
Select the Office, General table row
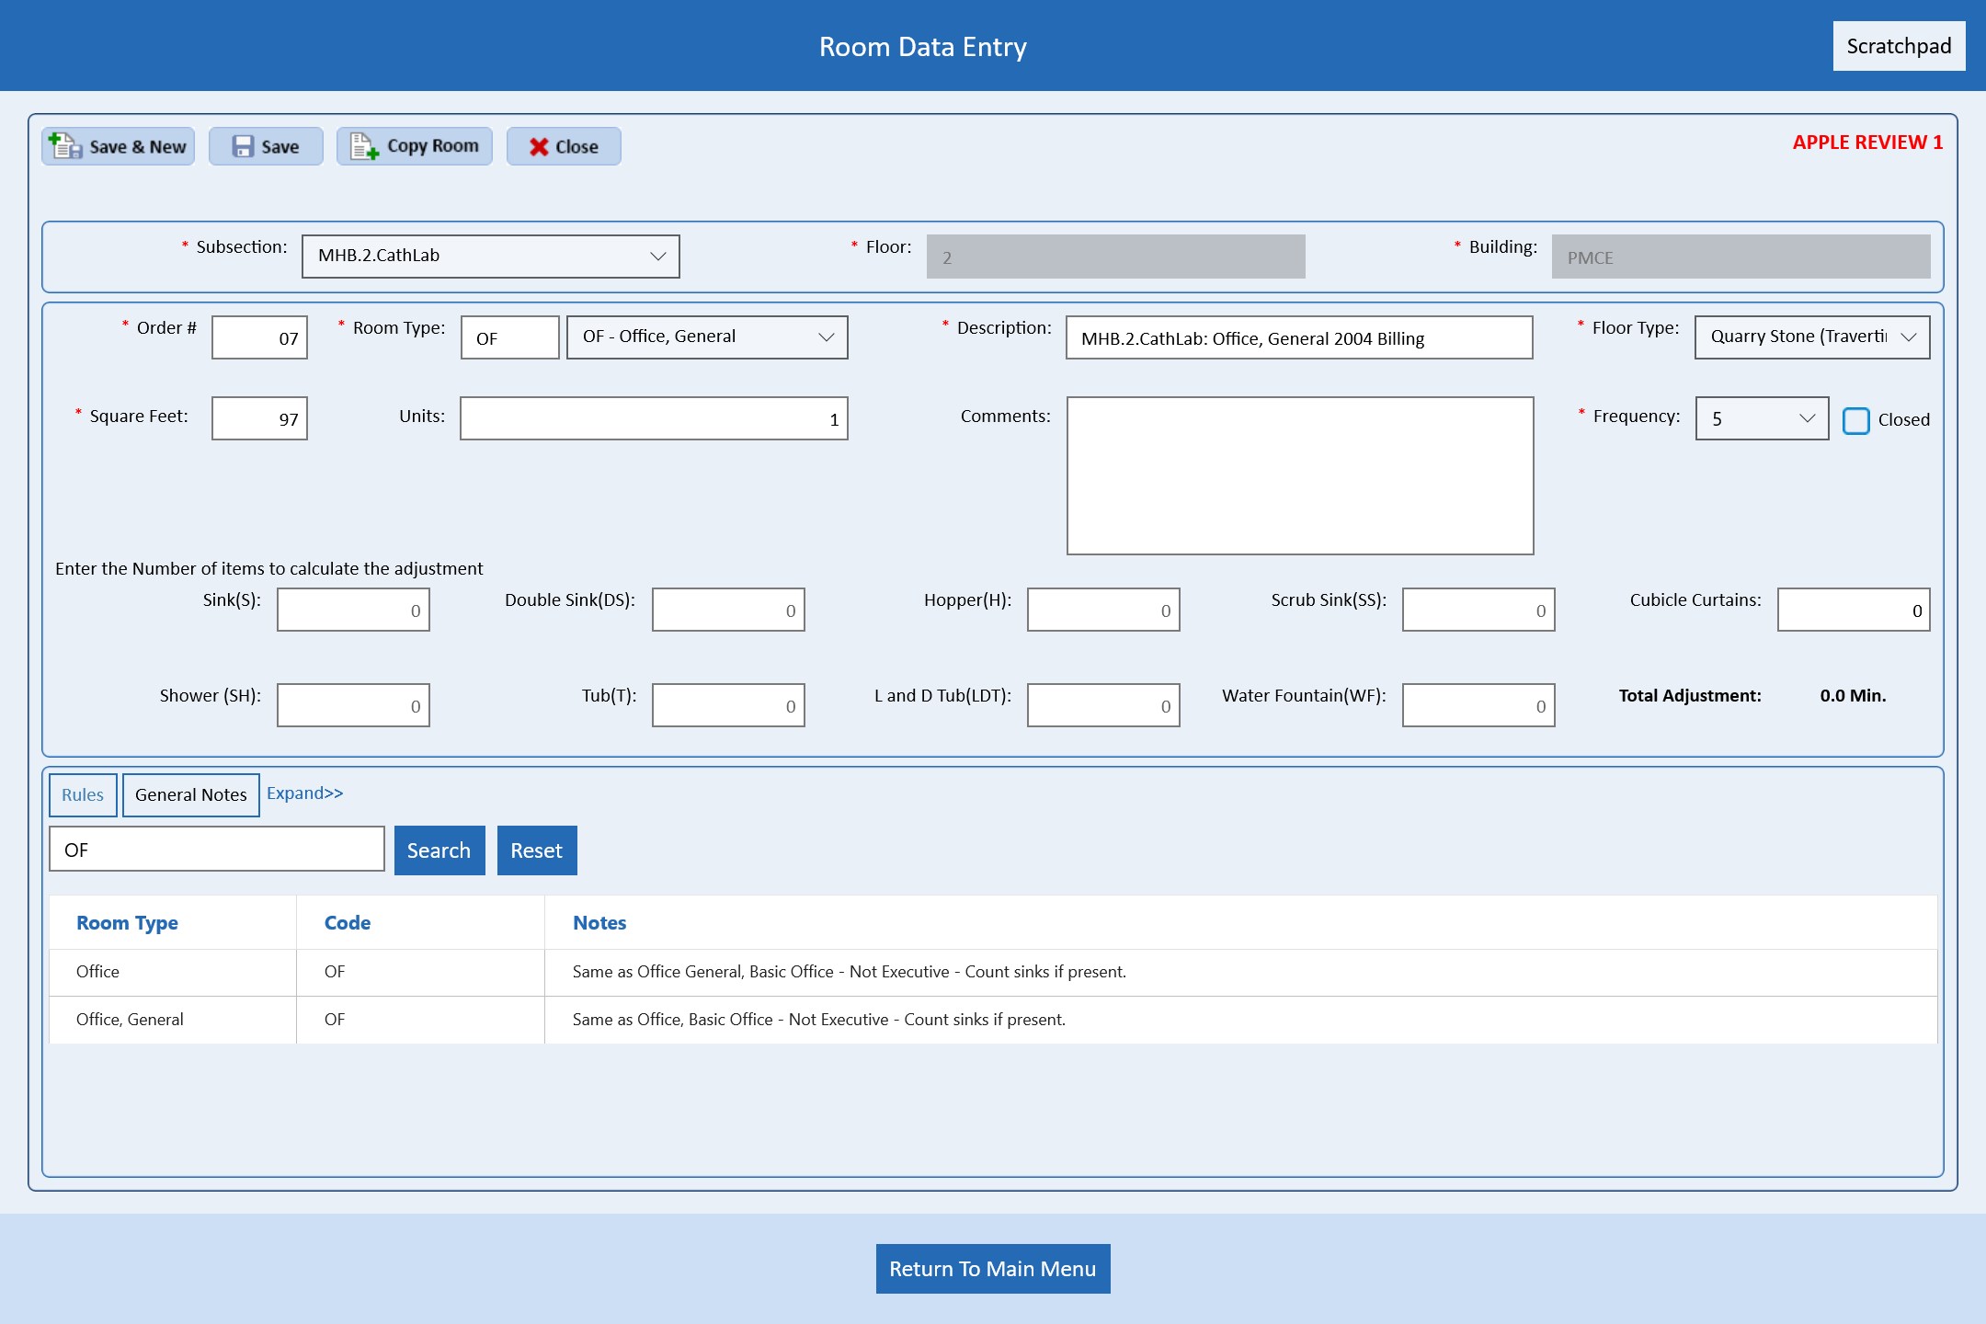[x=130, y=1019]
